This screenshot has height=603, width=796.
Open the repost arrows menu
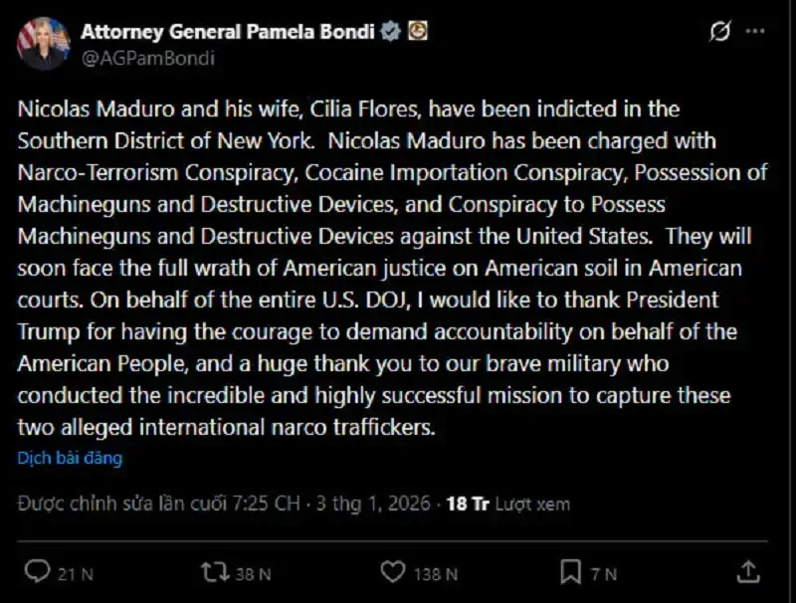pyautogui.click(x=213, y=571)
